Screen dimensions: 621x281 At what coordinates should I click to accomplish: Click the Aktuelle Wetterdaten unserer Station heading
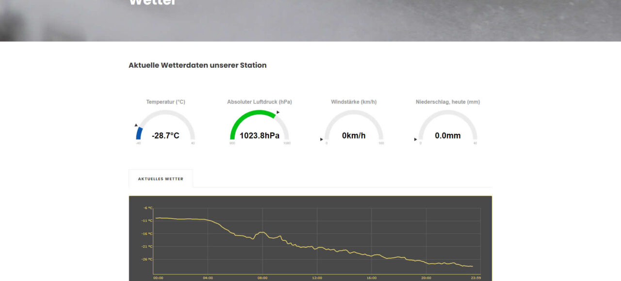click(197, 65)
